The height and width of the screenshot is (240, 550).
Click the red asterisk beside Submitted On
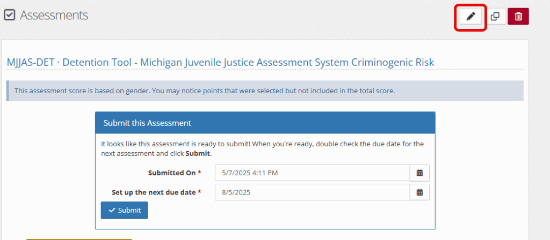[200, 172]
